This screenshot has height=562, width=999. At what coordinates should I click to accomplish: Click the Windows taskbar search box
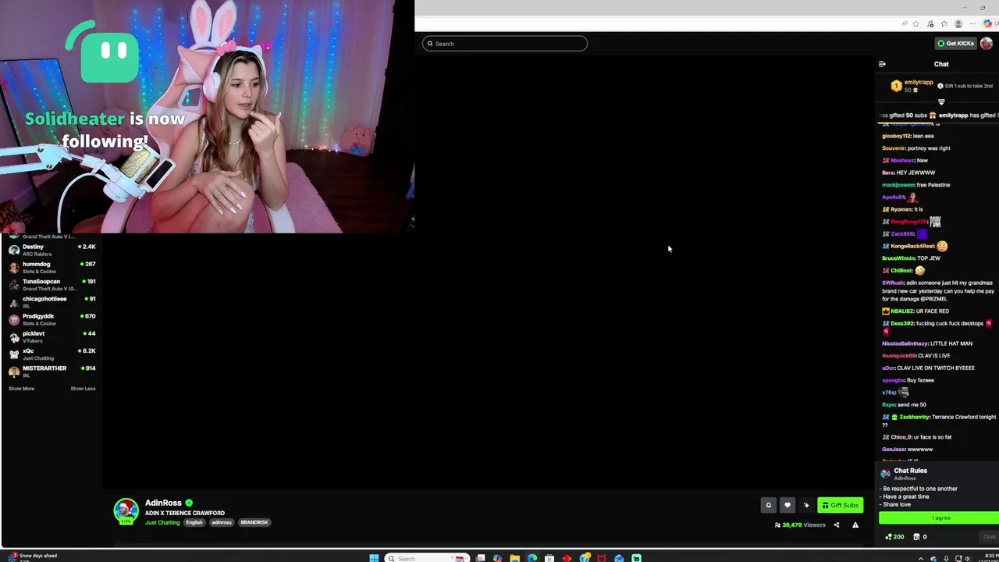[427, 558]
